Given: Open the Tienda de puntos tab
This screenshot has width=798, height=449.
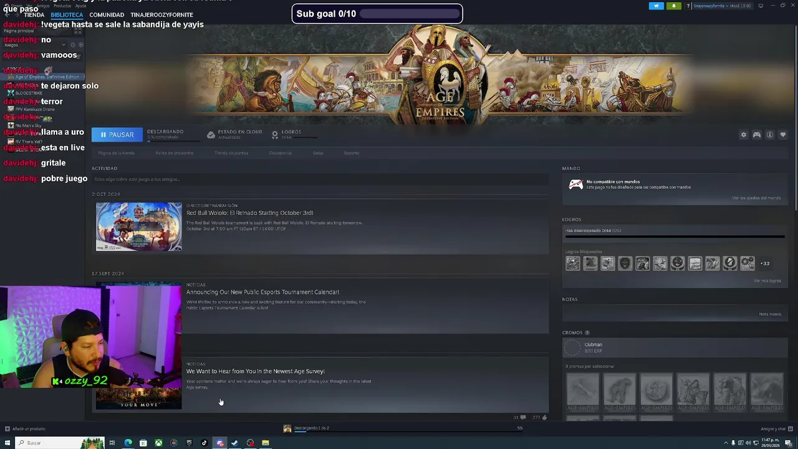Looking at the screenshot, I should [231, 153].
